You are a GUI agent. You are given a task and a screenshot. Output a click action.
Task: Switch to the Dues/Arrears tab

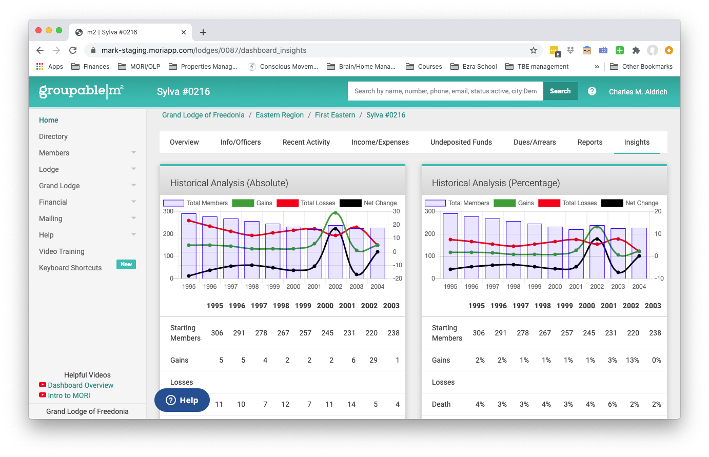(535, 142)
